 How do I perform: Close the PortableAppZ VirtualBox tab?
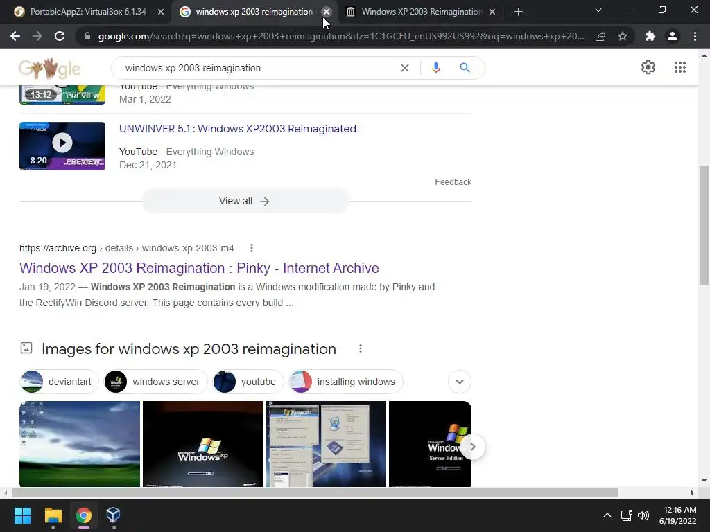[x=161, y=12]
